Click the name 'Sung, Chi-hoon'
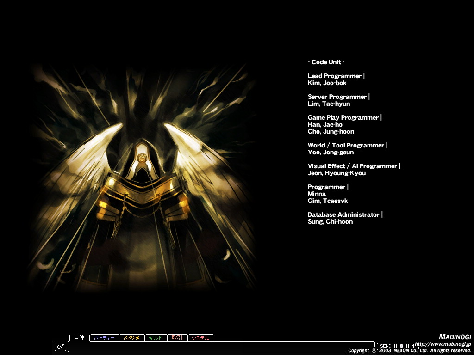This screenshot has width=474, height=355. (x=331, y=221)
